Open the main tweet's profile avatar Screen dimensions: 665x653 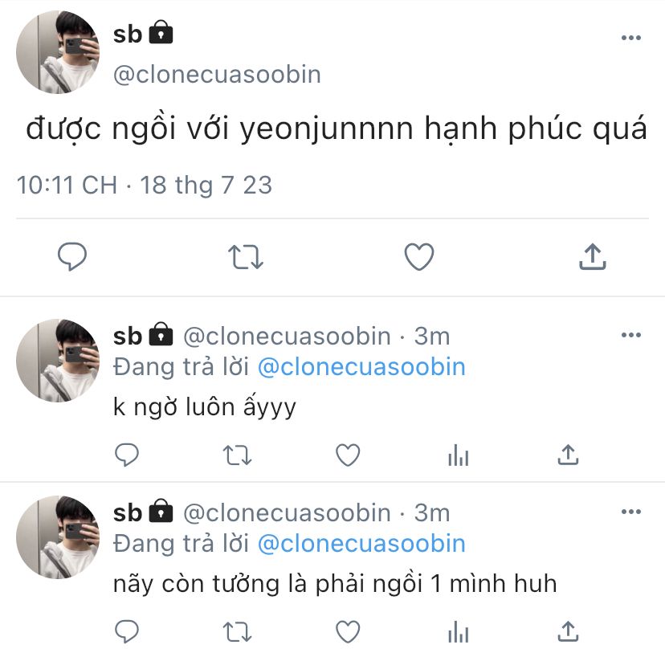pos(58,52)
